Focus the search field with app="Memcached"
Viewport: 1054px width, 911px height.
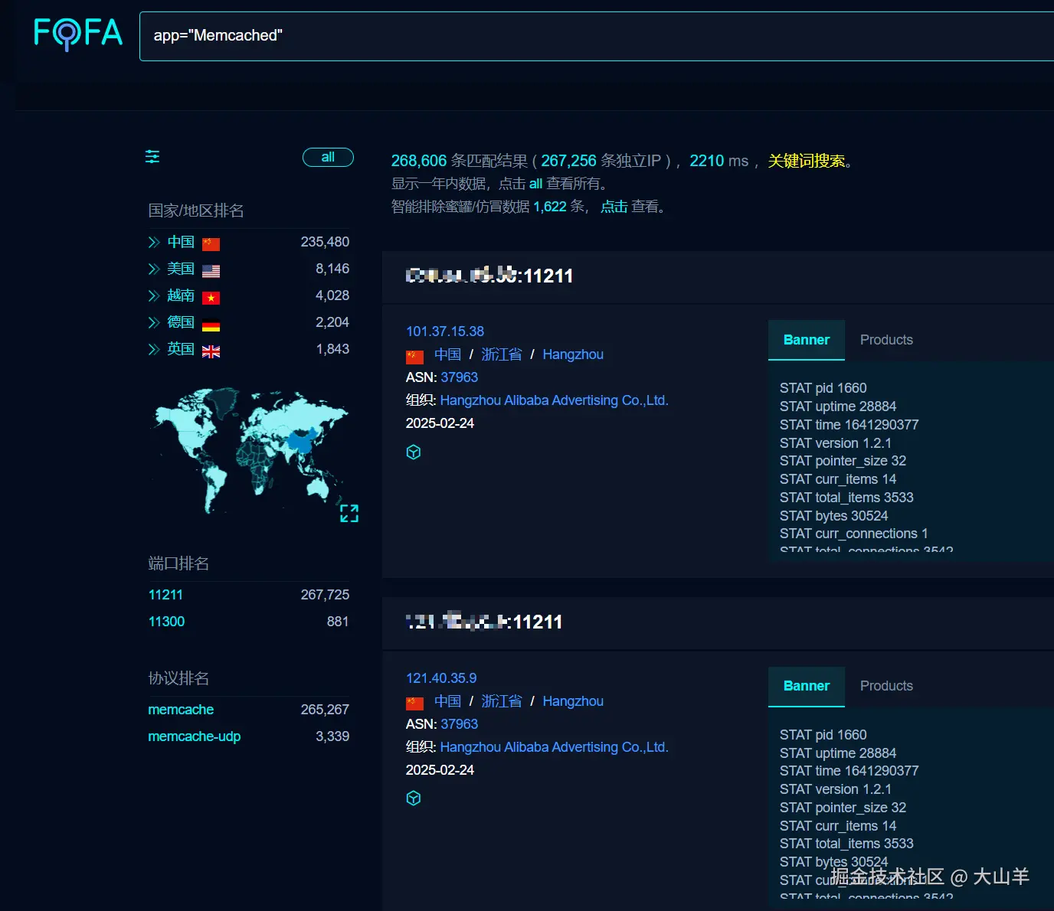597,36
